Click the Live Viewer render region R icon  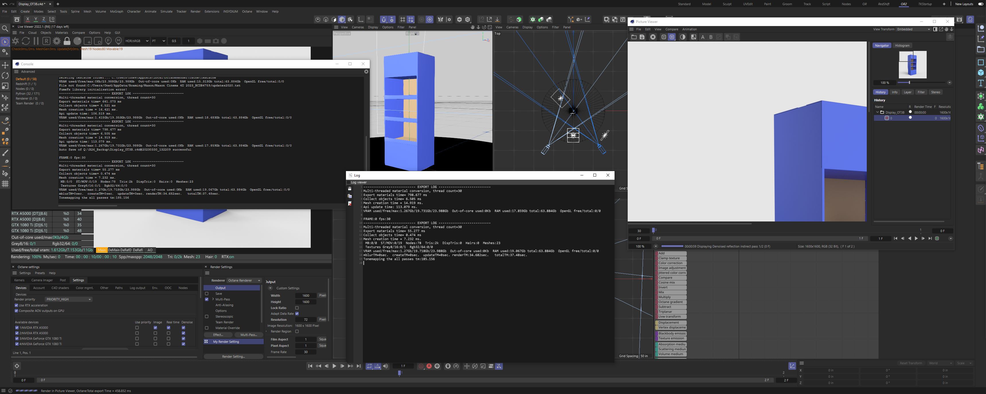pyautogui.click(x=46, y=41)
